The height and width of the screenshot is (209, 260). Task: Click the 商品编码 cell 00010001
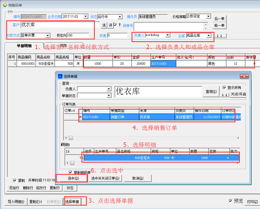point(26,64)
